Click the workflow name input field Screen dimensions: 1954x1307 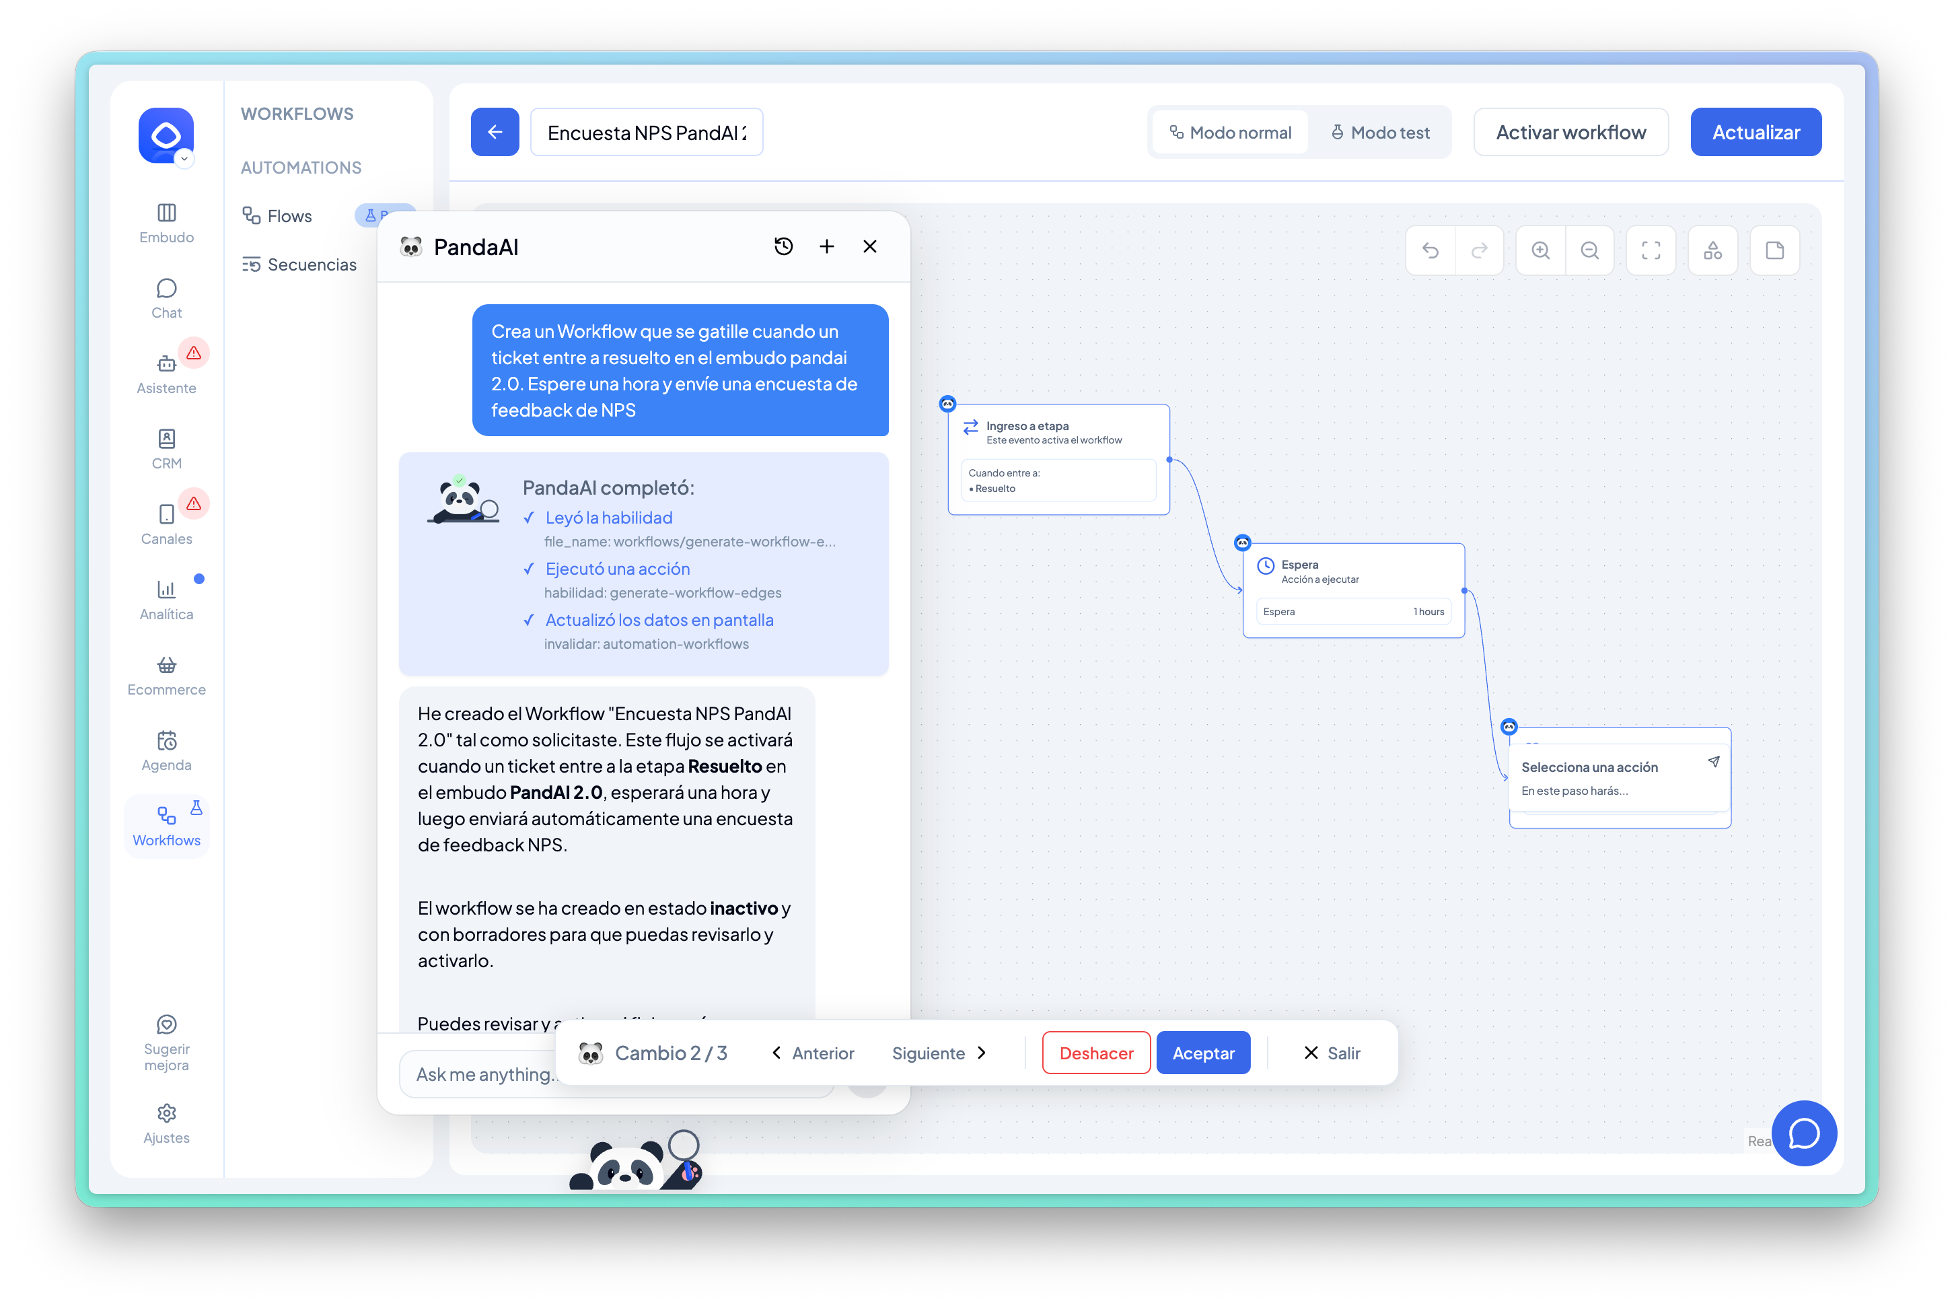click(x=647, y=133)
